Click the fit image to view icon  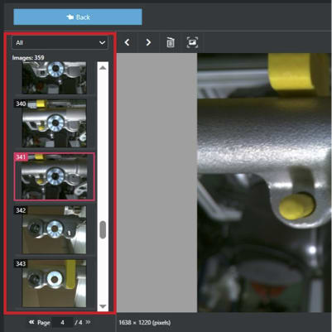pyautogui.click(x=192, y=42)
